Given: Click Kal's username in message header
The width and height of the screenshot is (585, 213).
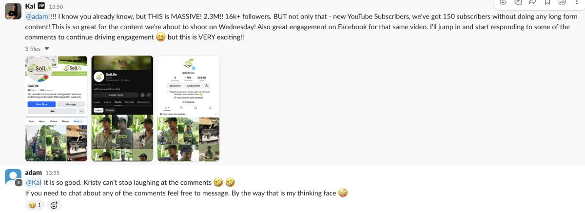Looking at the screenshot, I should [30, 6].
